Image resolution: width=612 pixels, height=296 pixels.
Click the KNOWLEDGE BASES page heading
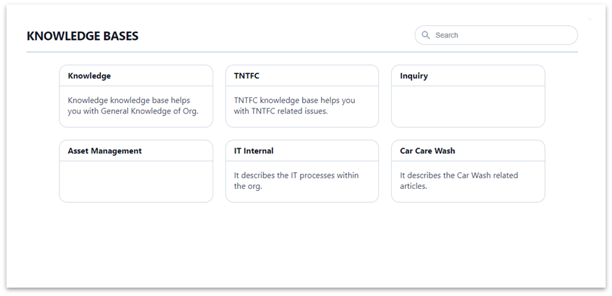pyautogui.click(x=83, y=36)
